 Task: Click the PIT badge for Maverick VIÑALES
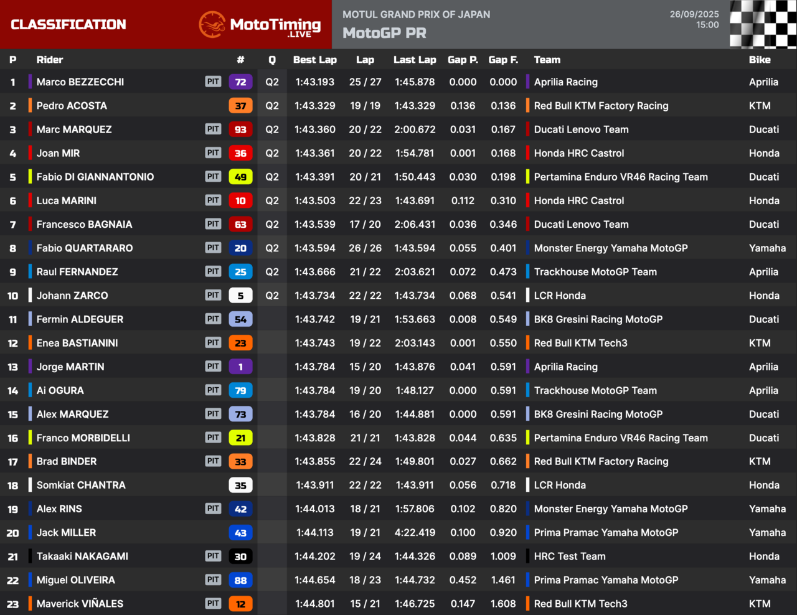coord(213,603)
